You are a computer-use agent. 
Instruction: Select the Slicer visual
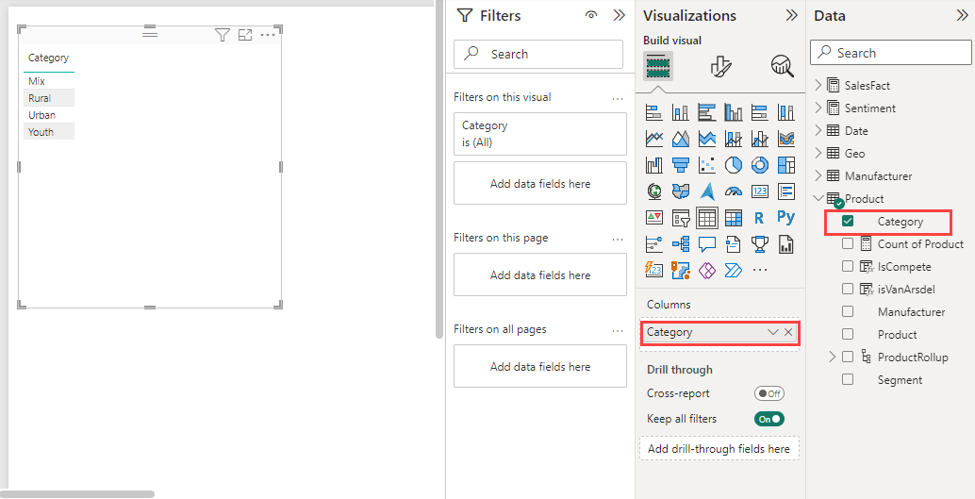(681, 218)
